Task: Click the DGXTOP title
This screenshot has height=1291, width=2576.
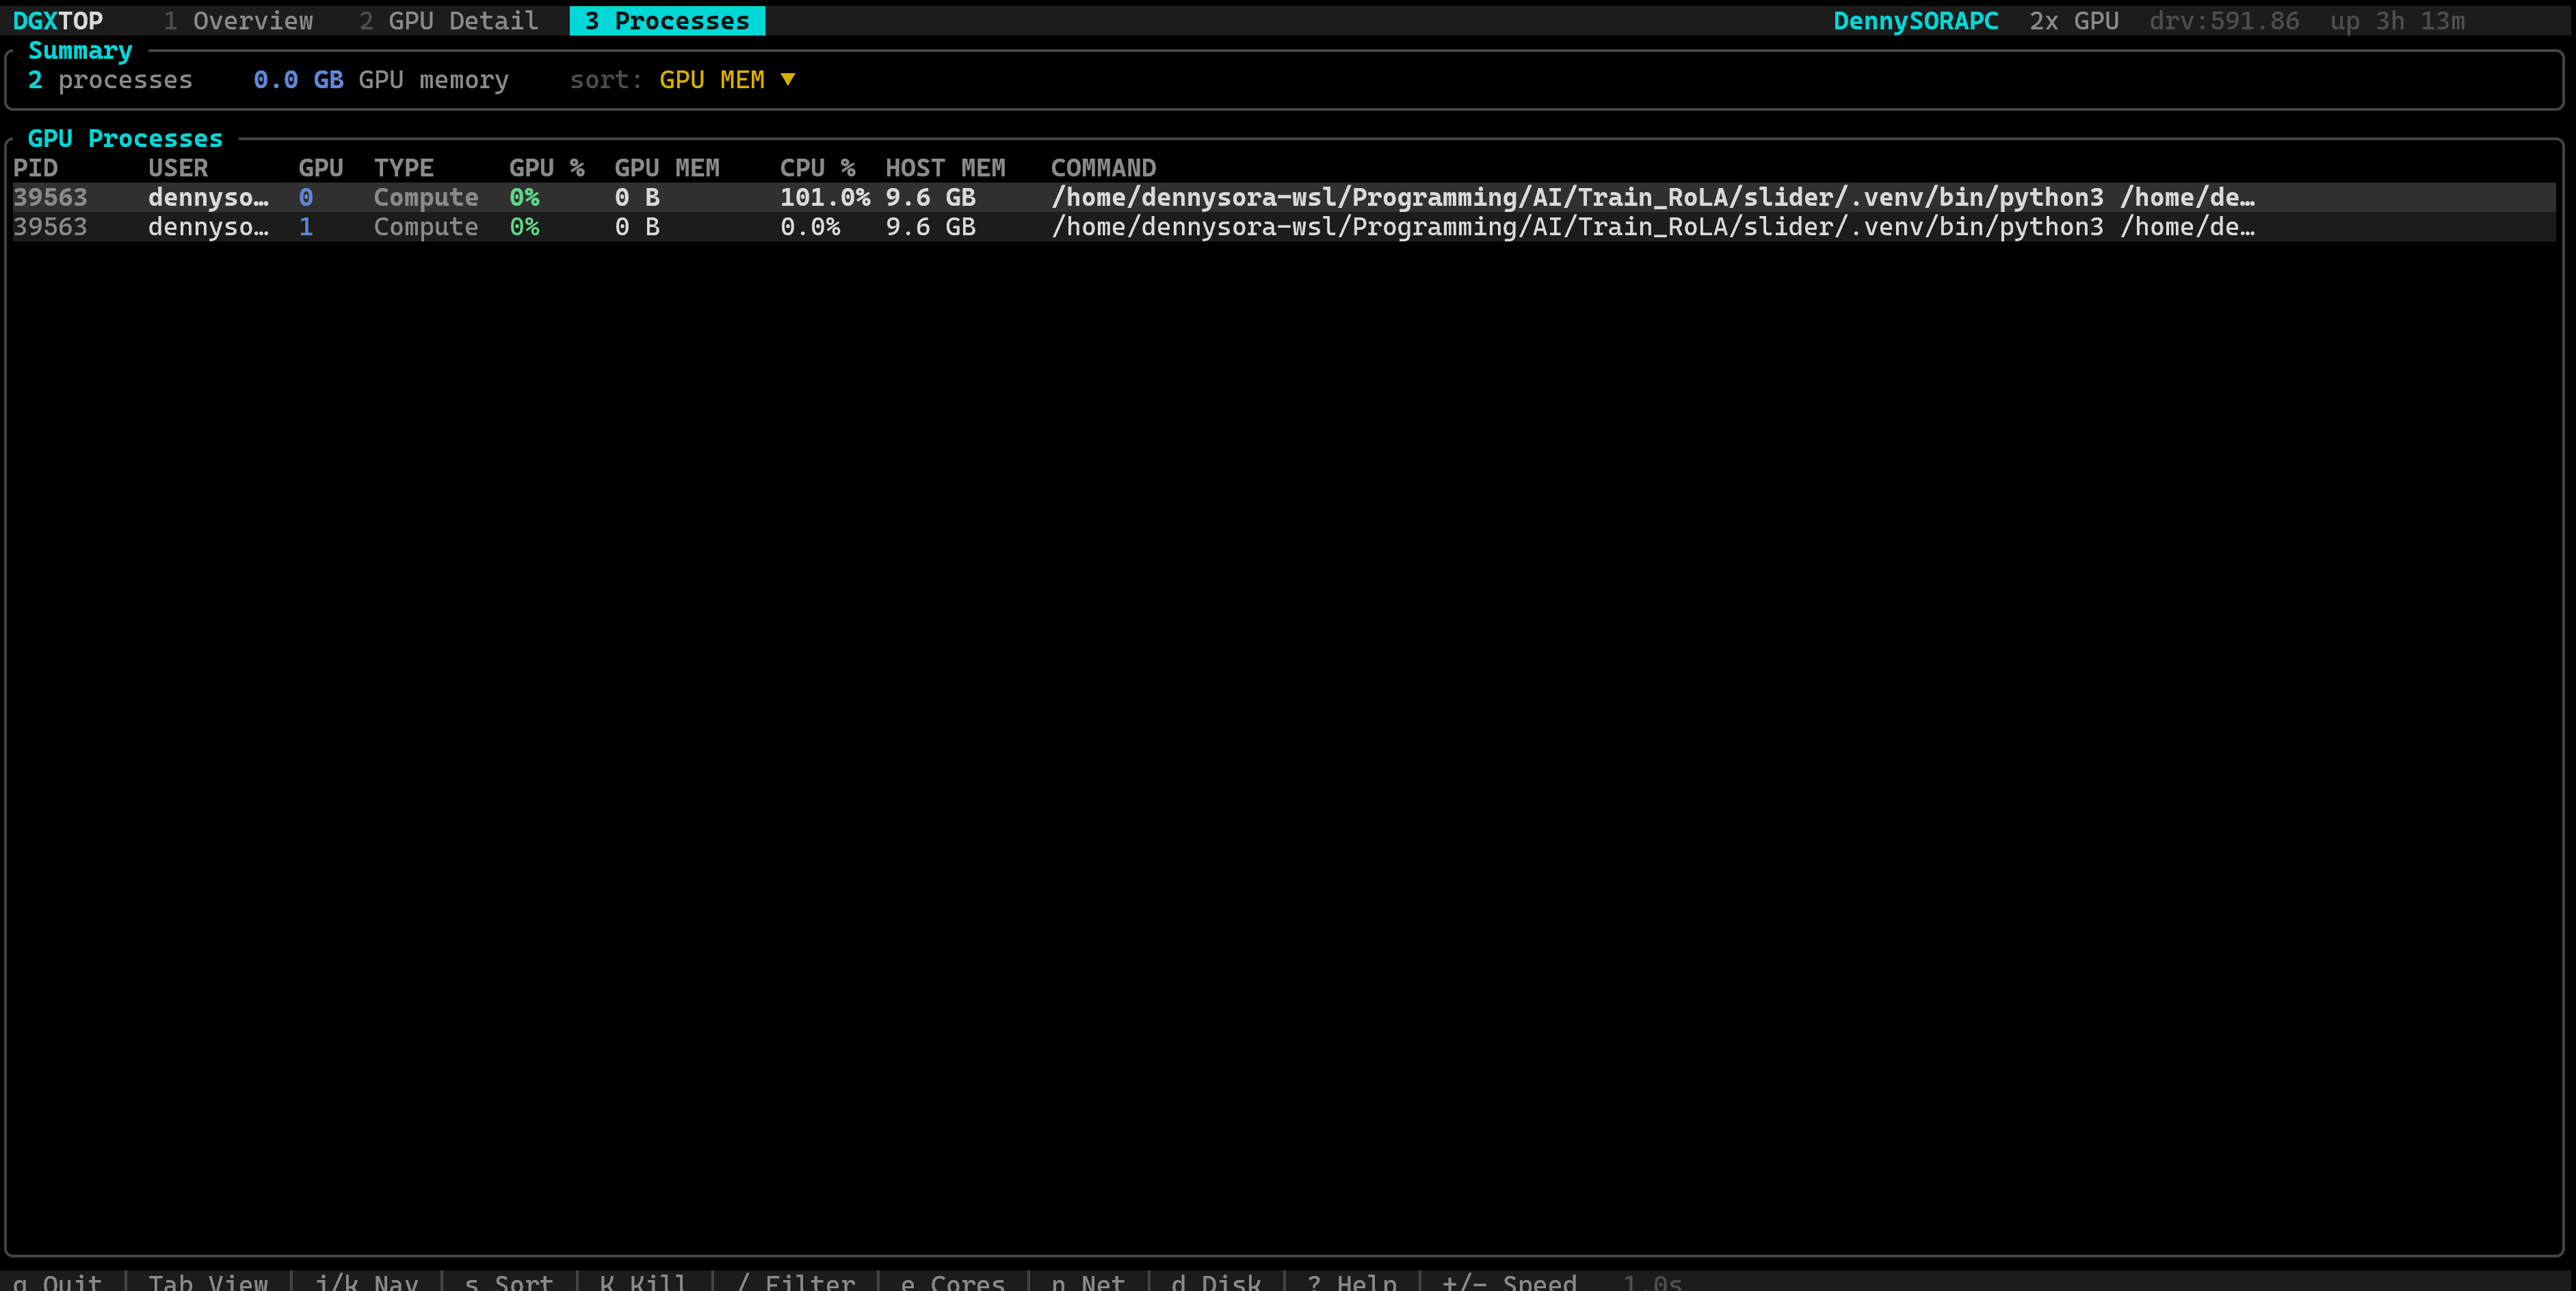Action: pyautogui.click(x=58, y=21)
